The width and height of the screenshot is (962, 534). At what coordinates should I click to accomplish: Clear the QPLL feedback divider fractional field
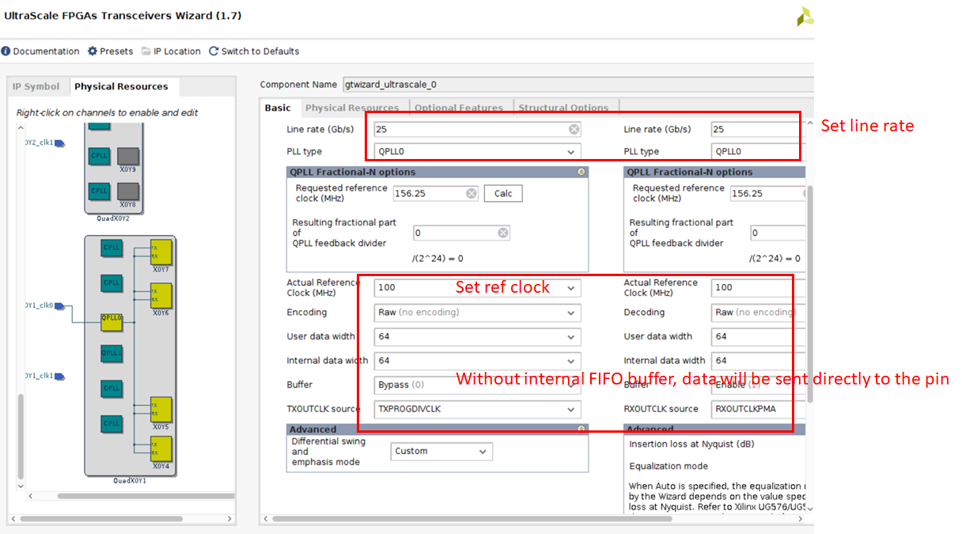point(503,233)
